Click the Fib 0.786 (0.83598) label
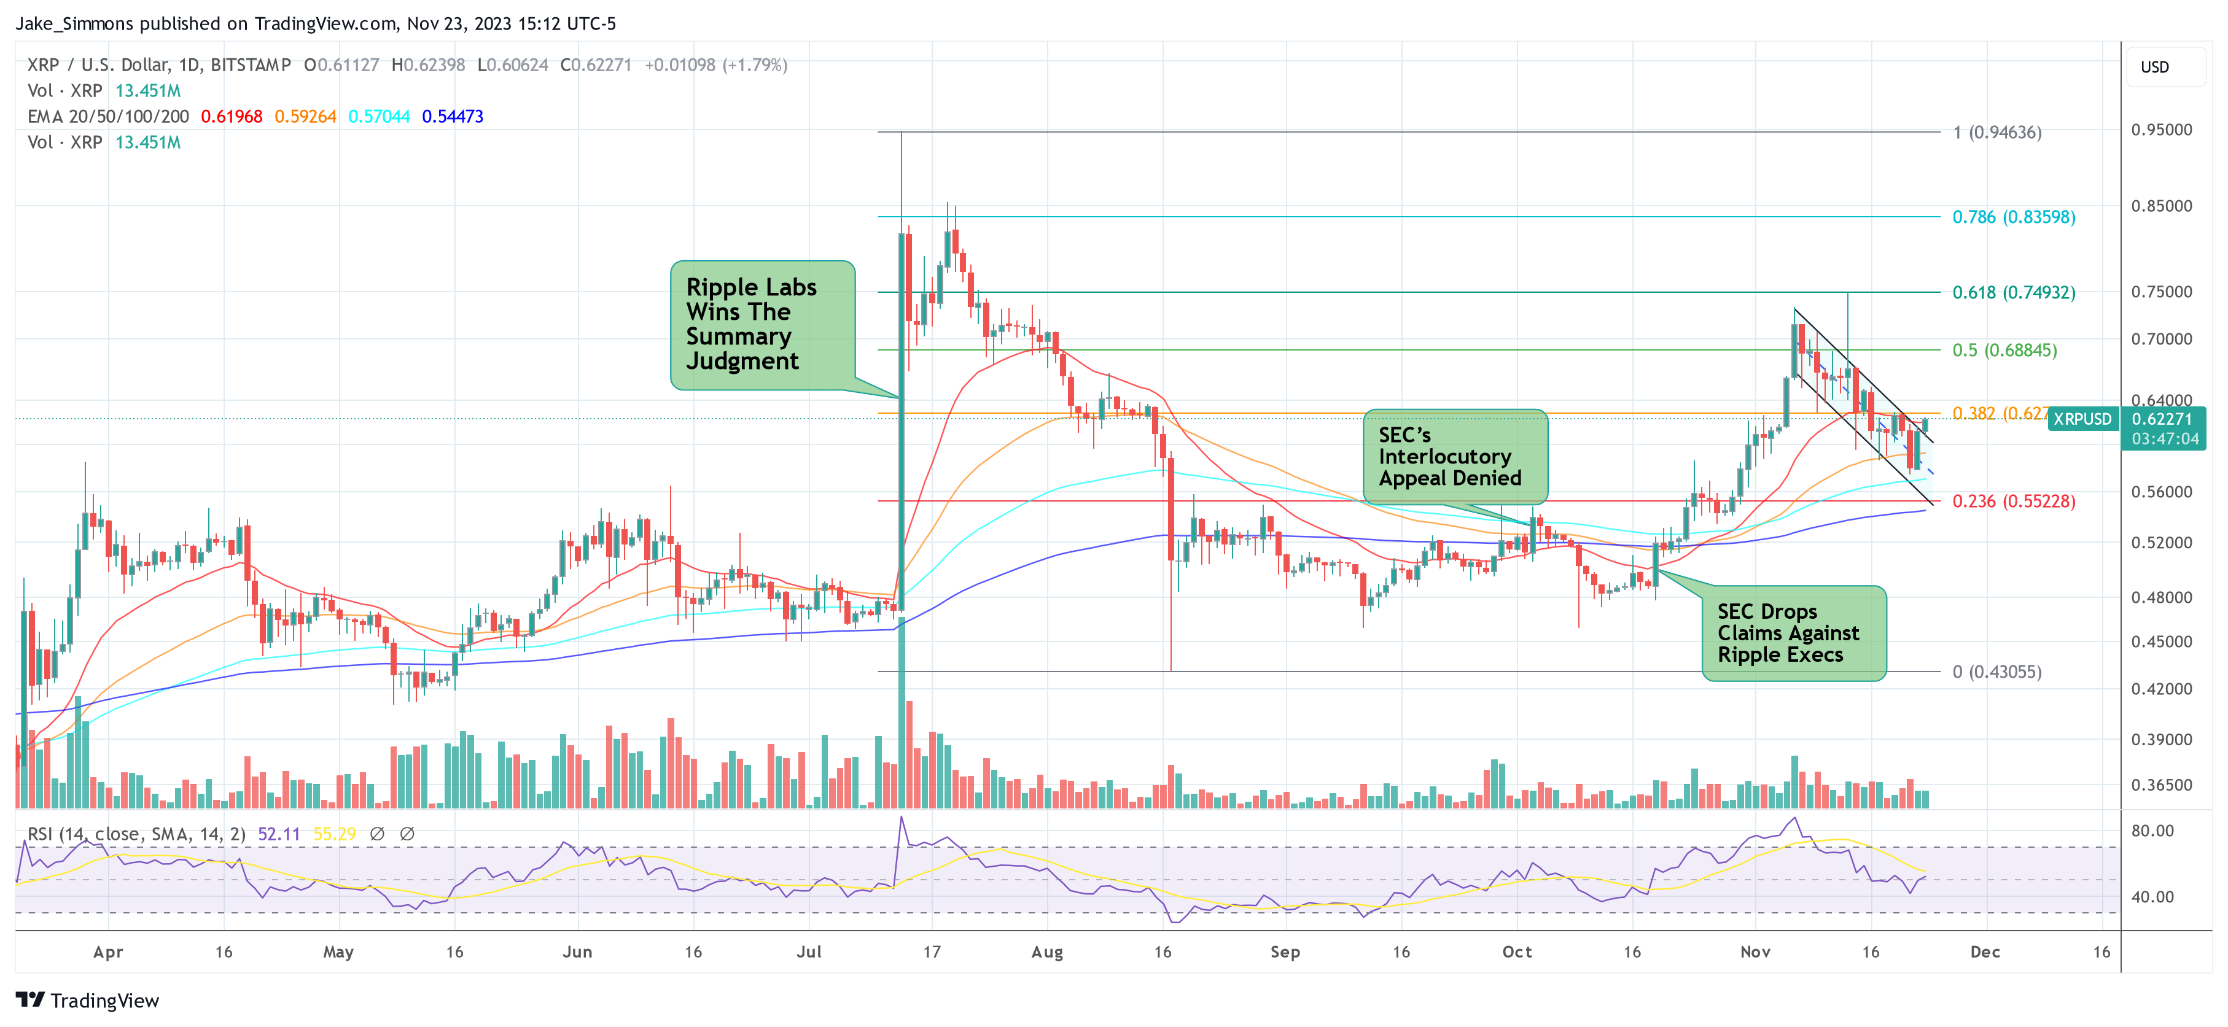The width and height of the screenshot is (2228, 1027). [x=2014, y=217]
